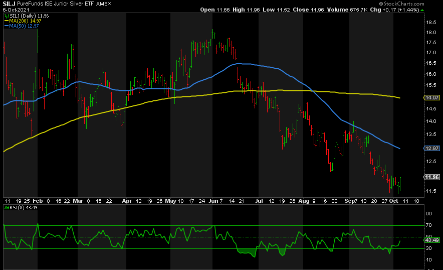
Task: Click the 16.0 price axis label
Action: [431, 74]
